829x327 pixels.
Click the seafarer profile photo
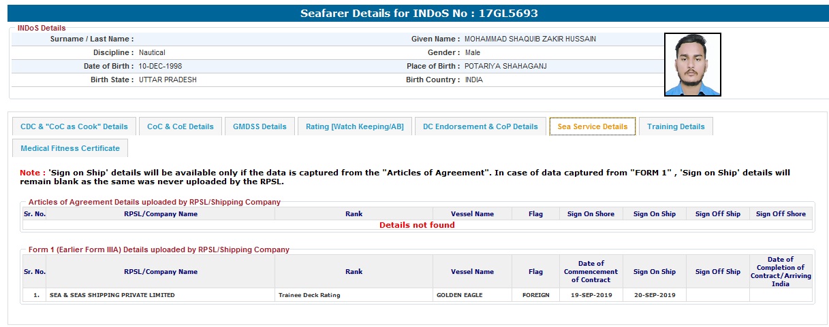click(x=692, y=65)
